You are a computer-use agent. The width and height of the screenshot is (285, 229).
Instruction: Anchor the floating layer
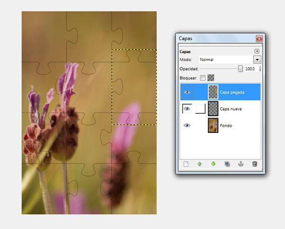point(241,164)
